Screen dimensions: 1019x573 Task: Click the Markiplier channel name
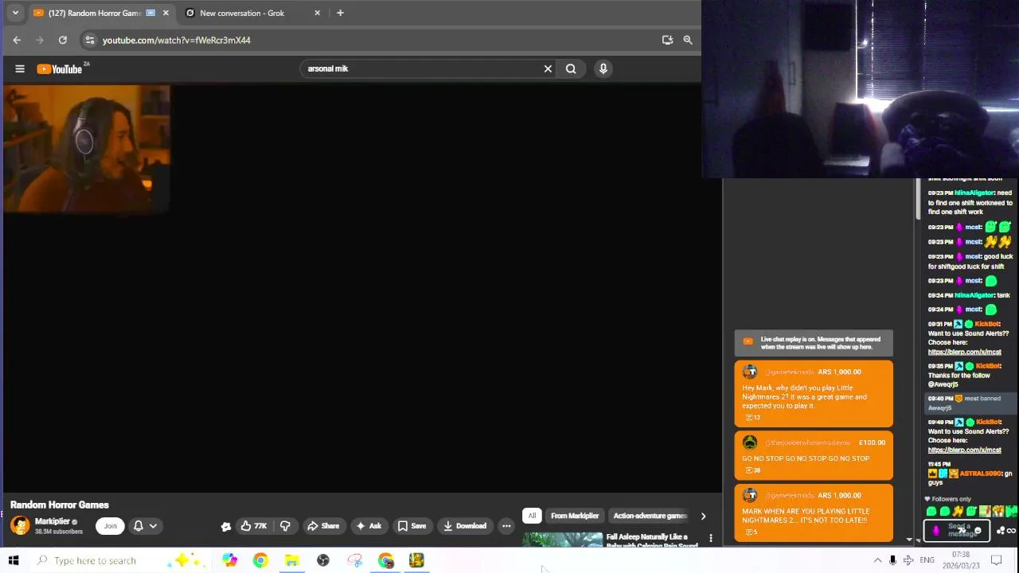[x=53, y=521]
